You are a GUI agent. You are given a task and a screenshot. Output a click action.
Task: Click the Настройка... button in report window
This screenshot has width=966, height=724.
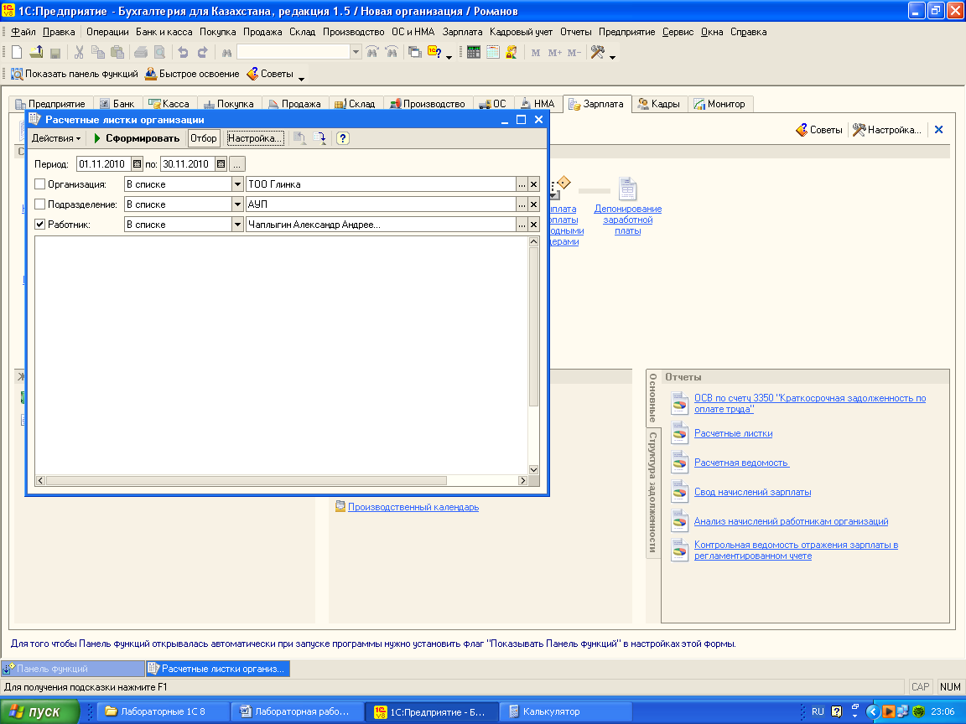(x=255, y=138)
